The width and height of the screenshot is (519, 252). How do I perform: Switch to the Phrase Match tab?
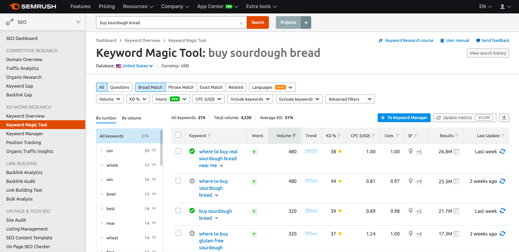181,87
